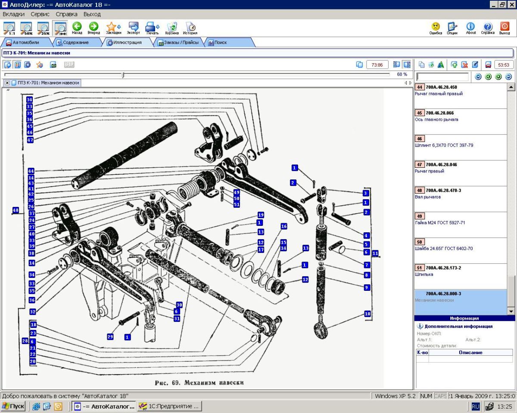Open Корзина basket icon
This screenshot has height=413, width=517.
171,28
